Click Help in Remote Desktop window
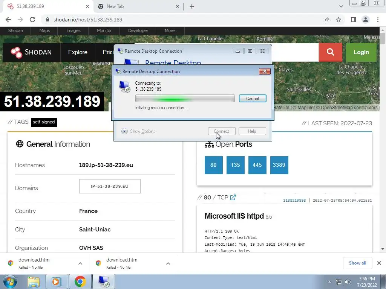 (252, 131)
